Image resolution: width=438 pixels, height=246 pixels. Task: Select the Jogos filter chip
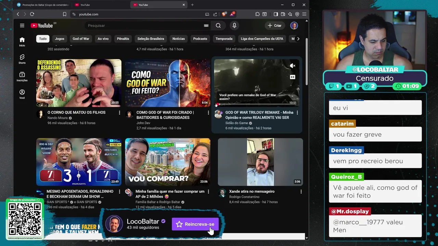click(60, 39)
